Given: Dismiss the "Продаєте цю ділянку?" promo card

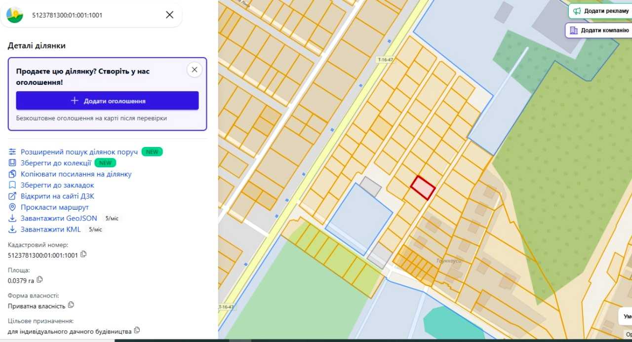Looking at the screenshot, I should coord(195,70).
